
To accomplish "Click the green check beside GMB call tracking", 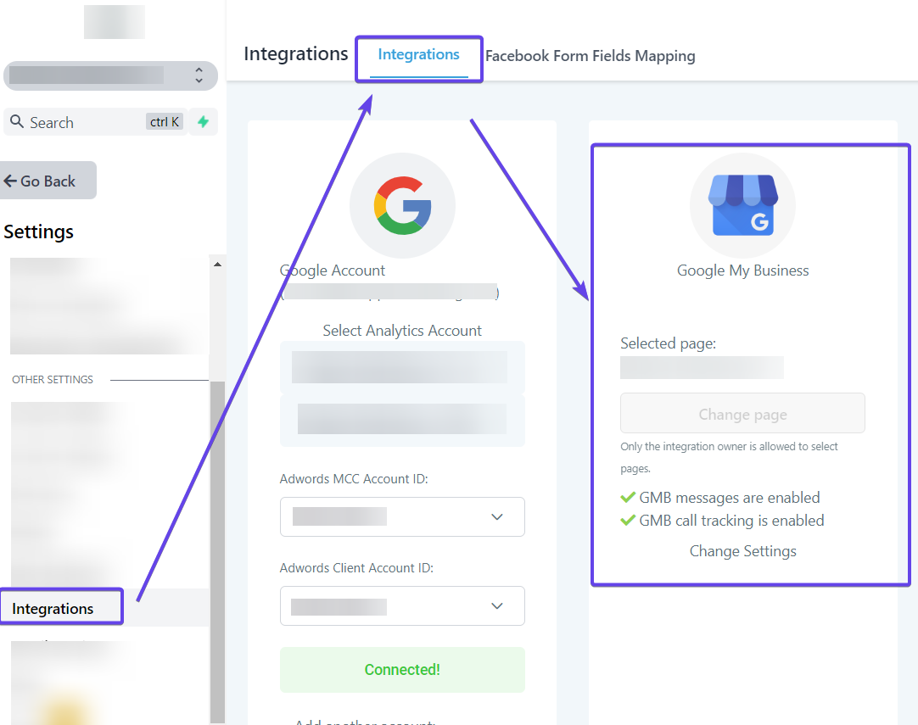I will [628, 520].
